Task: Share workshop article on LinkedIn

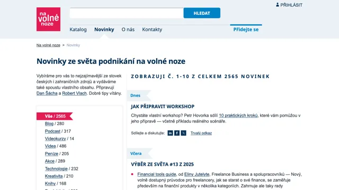Action: [170, 133]
